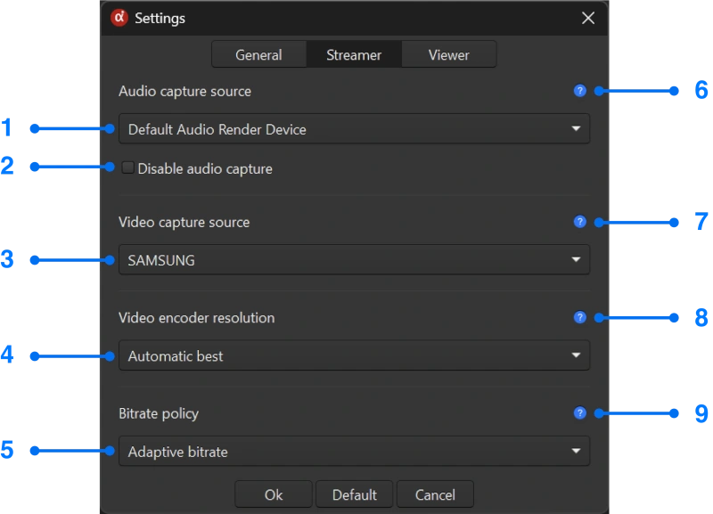Screen dimensions: 713x514
Task: Confirm settings with the Ok button
Action: (x=273, y=494)
